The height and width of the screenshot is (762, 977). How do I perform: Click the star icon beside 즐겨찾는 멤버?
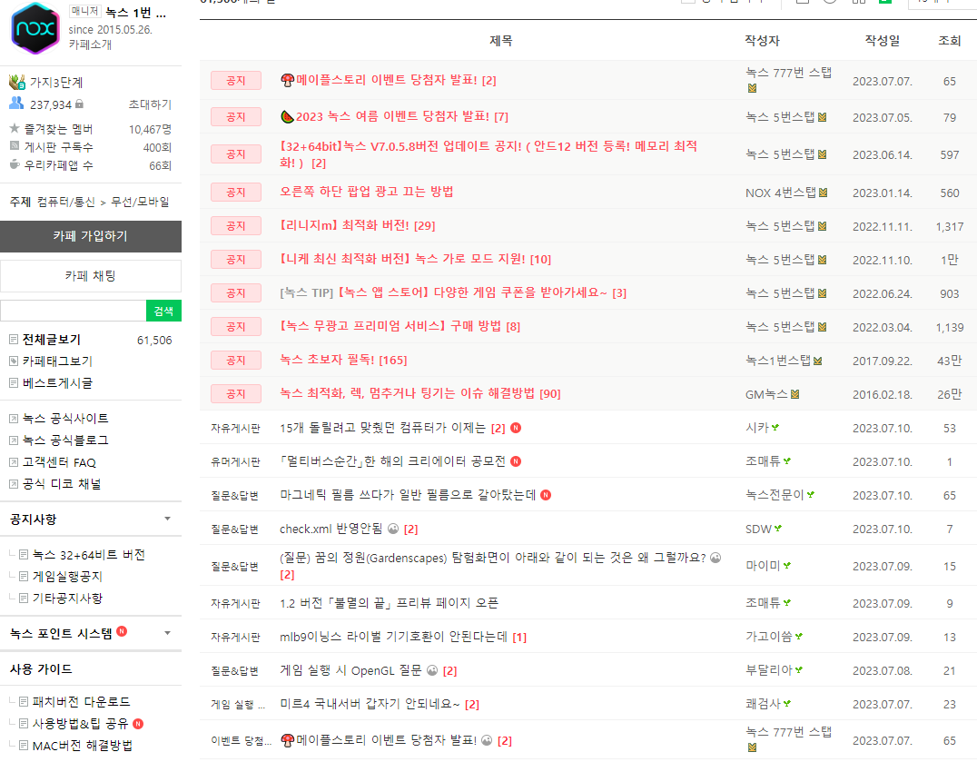pyautogui.click(x=15, y=128)
